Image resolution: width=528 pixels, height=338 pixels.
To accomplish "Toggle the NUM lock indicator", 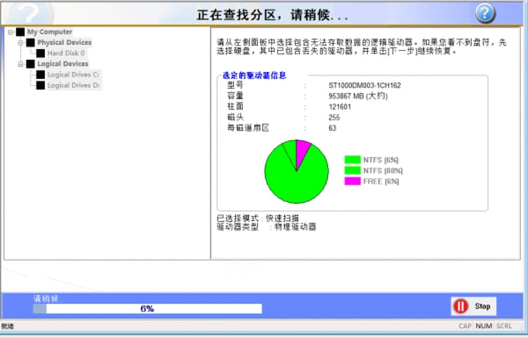I will tap(484, 326).
